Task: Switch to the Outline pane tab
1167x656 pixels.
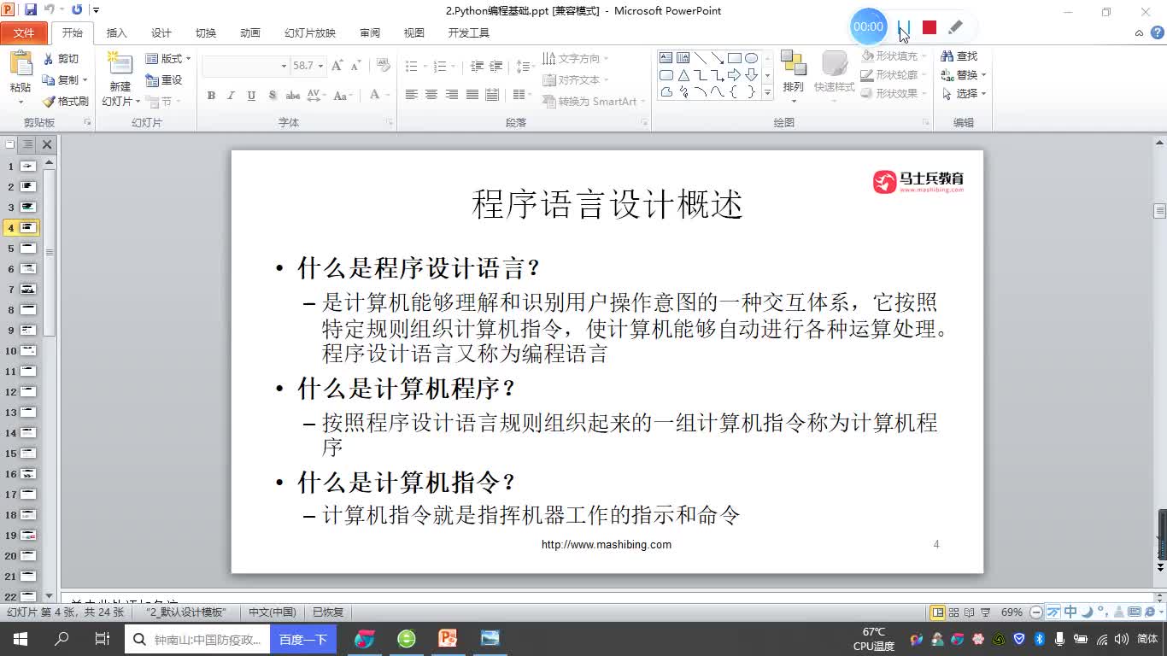Action: [27, 144]
